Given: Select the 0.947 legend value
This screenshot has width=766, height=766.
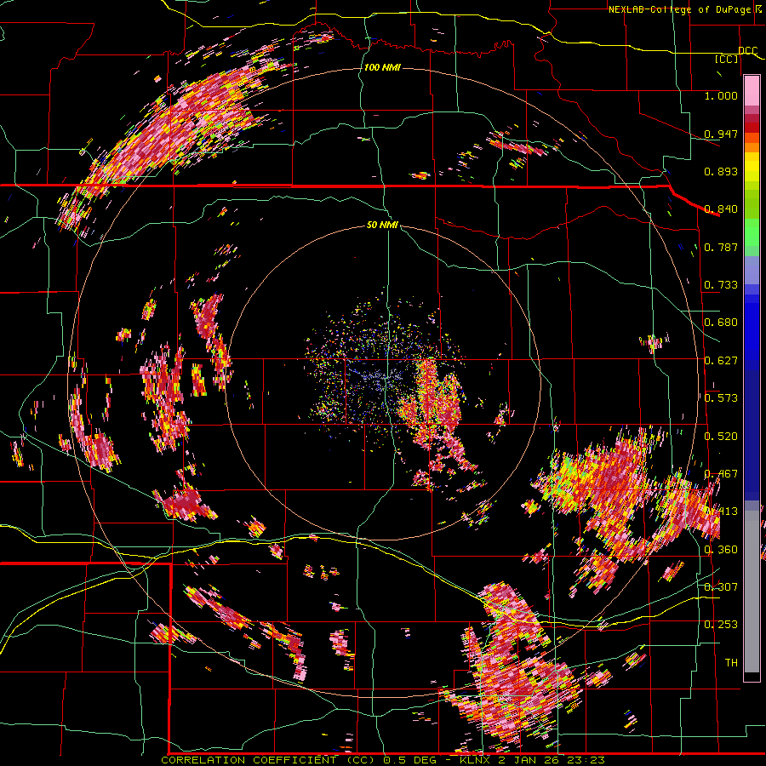Looking at the screenshot, I should 721,134.
